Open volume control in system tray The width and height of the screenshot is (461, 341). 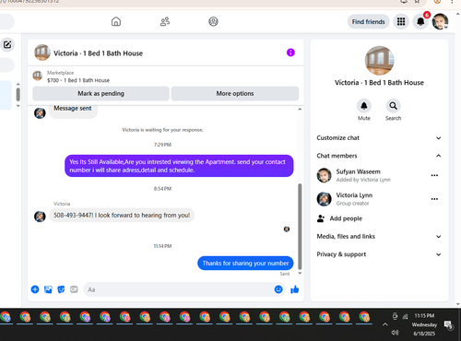[395, 333]
